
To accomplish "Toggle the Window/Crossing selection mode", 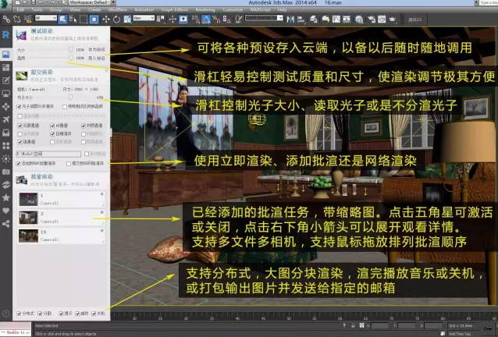I will pos(94,20).
